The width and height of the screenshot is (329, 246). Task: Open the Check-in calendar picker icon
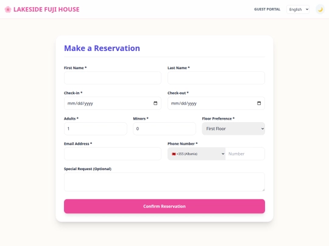click(x=155, y=103)
